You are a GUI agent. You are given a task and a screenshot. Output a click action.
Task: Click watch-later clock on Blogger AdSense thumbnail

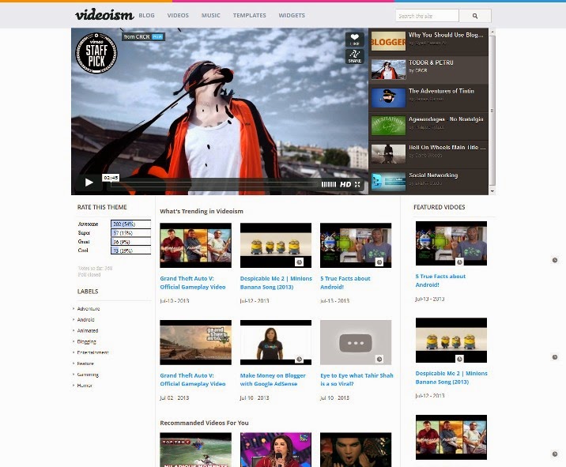300,359
